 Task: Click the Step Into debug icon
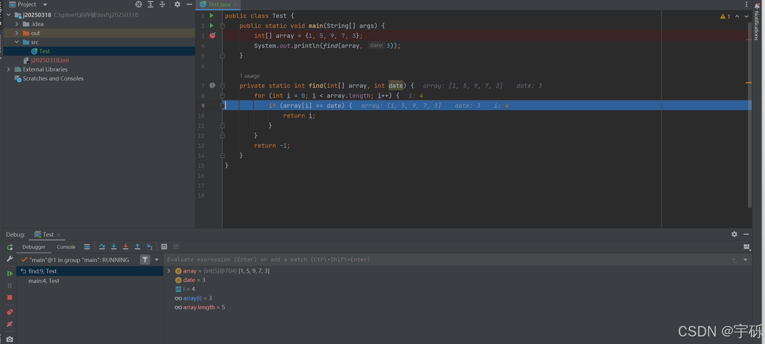click(x=114, y=247)
